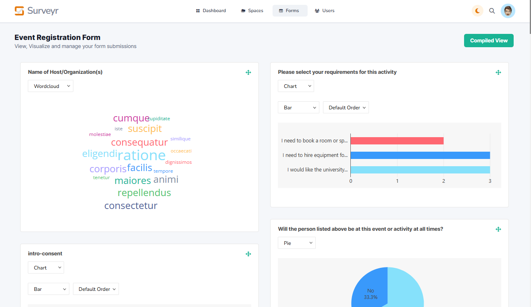Click the word 'tenetur' in wordcloud
Screen dimensions: 531x307
tap(101, 178)
